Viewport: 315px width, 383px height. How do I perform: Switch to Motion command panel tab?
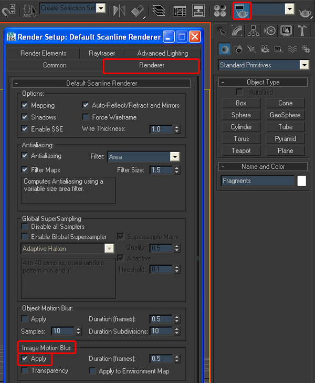point(270,31)
